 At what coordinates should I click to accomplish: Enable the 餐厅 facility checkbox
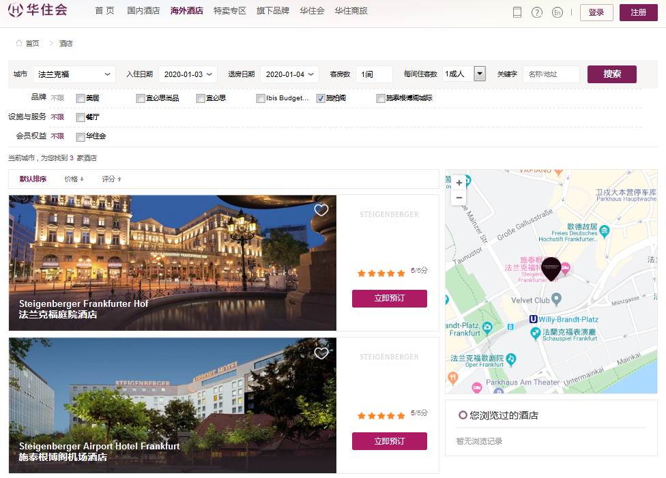[x=81, y=117]
